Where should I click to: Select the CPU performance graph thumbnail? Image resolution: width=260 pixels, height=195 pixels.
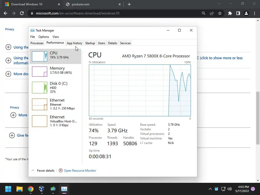point(39,56)
